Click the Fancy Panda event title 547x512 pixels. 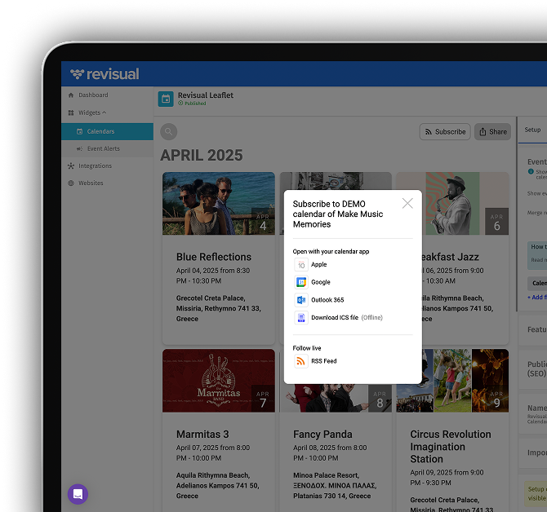[322, 435]
